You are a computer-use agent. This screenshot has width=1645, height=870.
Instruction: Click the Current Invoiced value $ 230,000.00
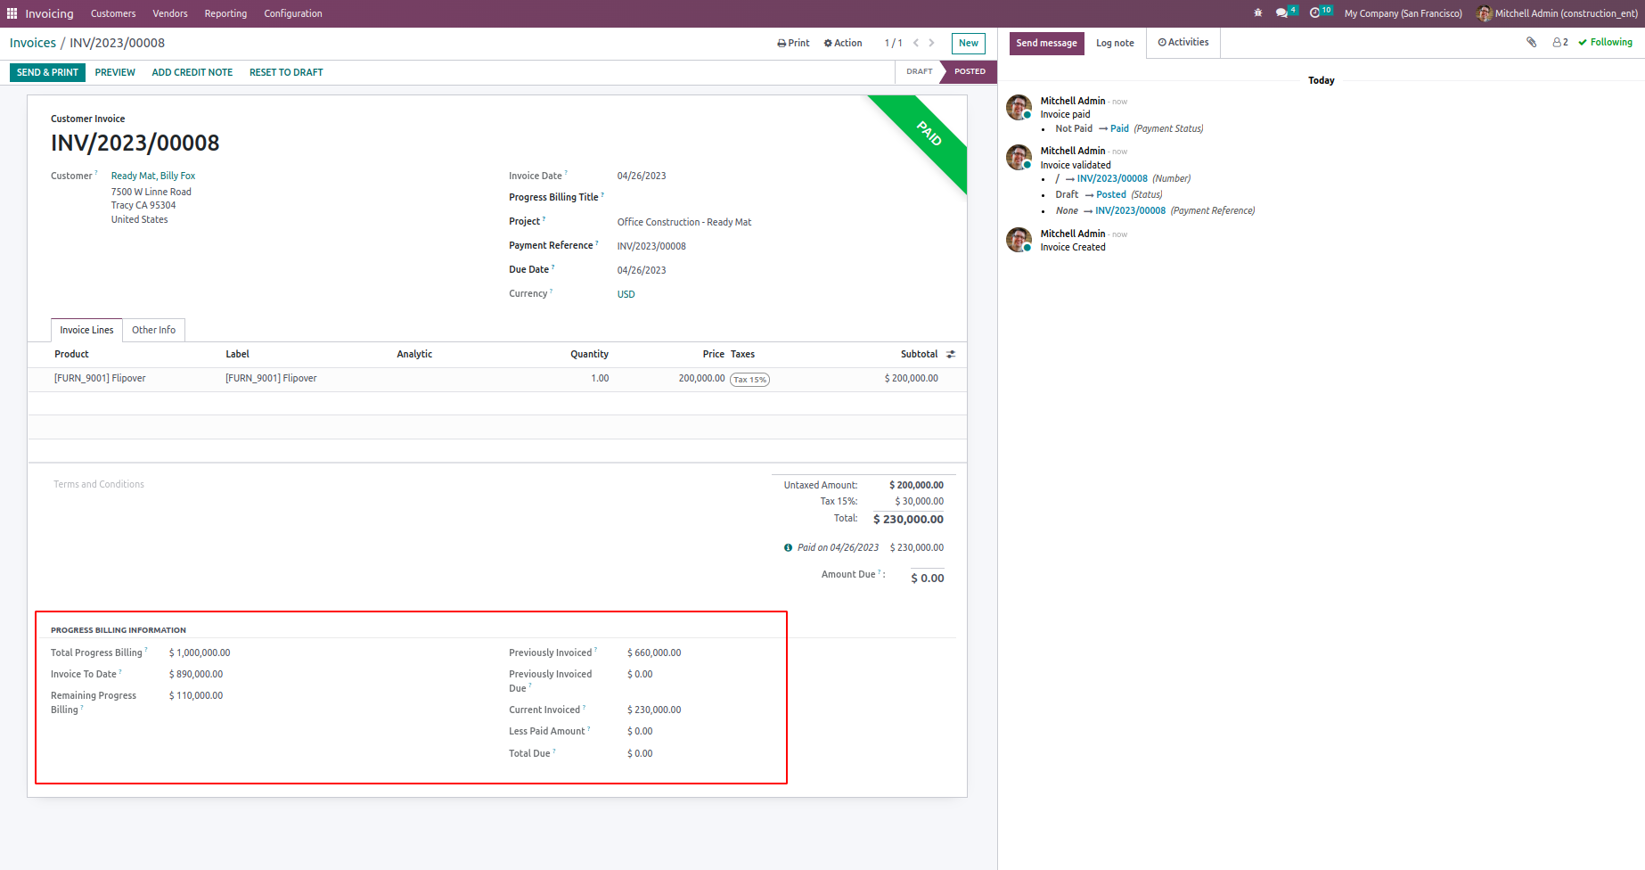click(654, 710)
